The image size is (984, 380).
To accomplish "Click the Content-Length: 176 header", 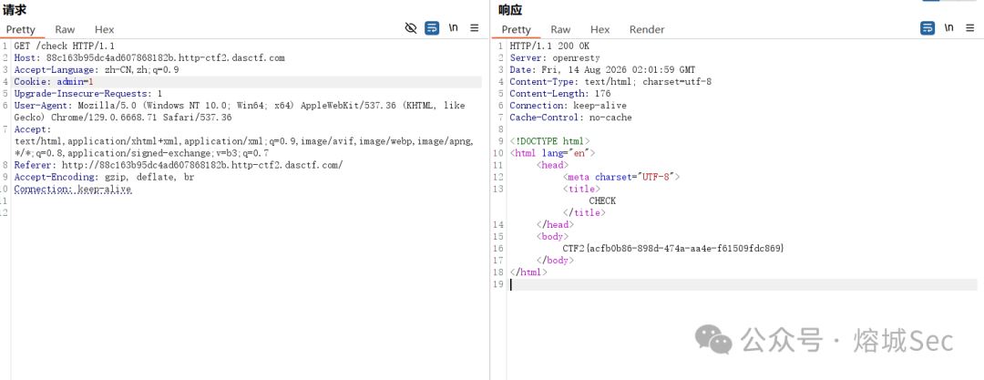I will point(560,94).
